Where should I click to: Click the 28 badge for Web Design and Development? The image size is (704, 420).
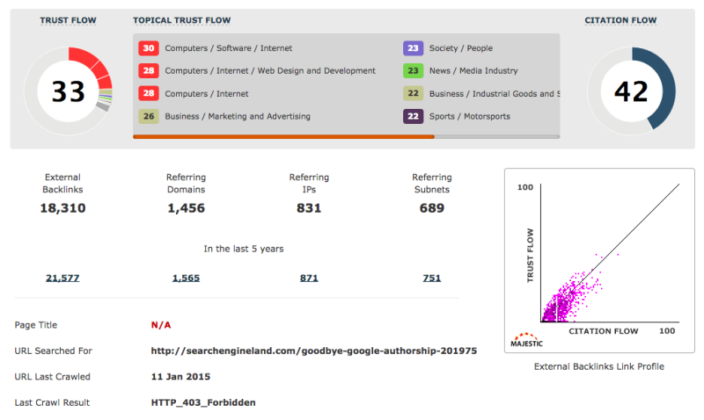tap(149, 70)
